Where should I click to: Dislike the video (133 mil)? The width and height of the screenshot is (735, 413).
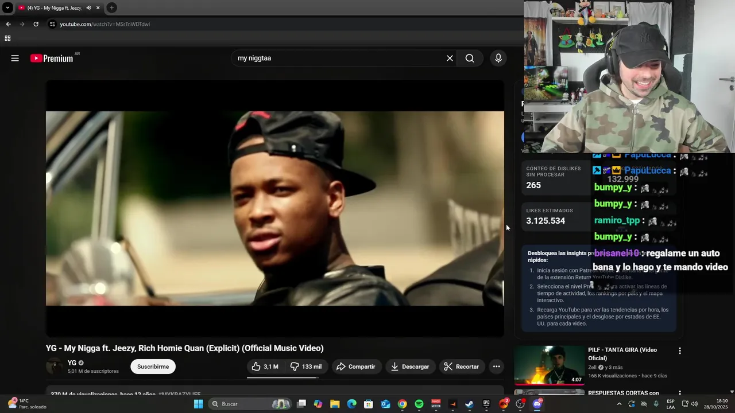(x=305, y=367)
